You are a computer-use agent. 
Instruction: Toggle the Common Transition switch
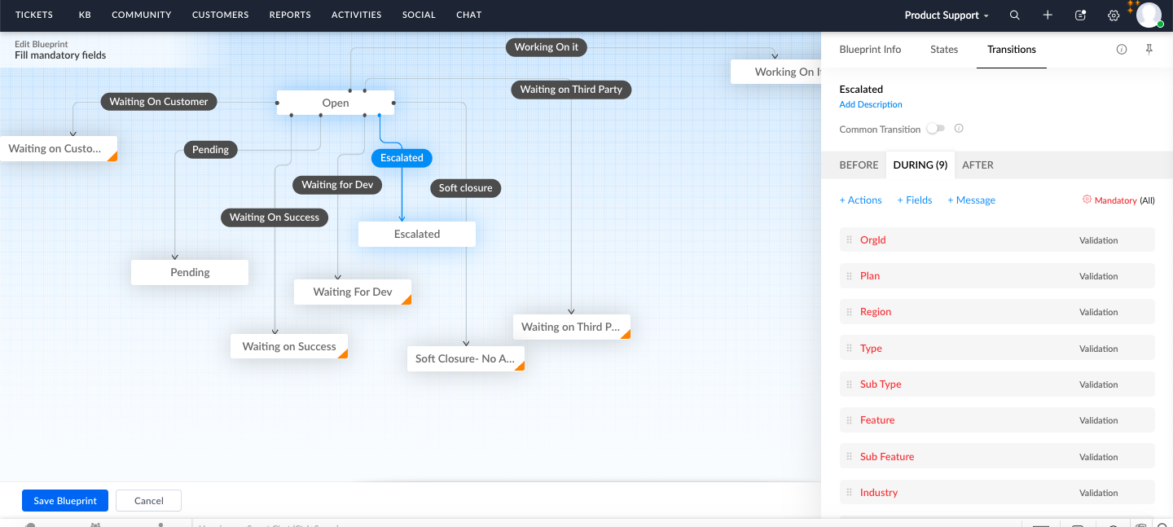(x=936, y=129)
